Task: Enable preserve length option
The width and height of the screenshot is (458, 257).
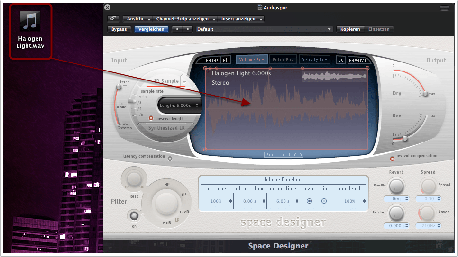Action: [x=152, y=119]
